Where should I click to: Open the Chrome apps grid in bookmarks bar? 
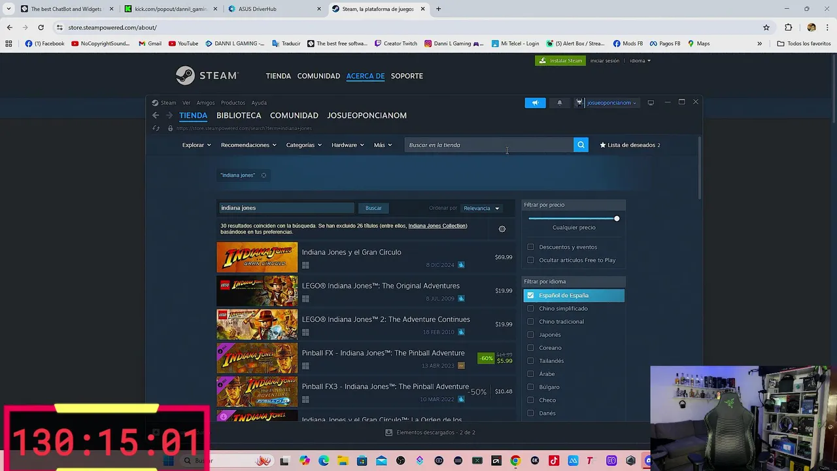(x=9, y=44)
